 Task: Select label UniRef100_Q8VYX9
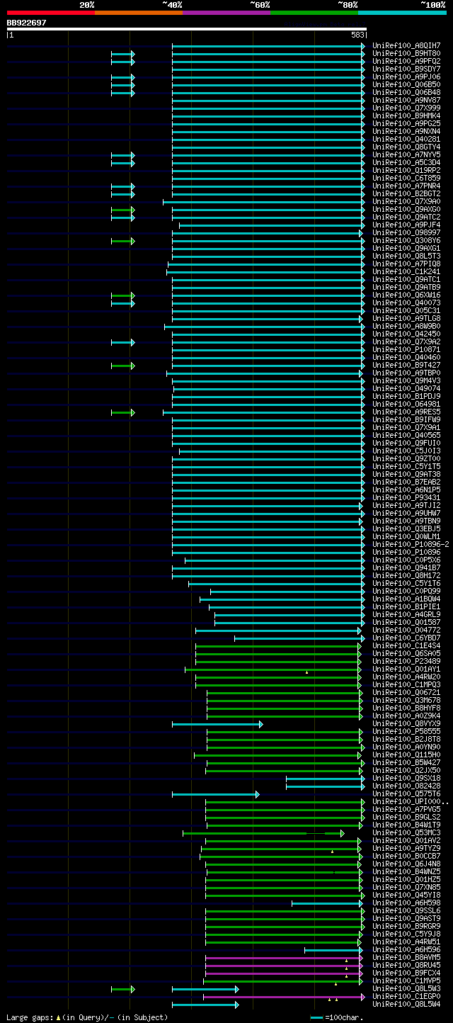(x=406, y=723)
